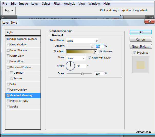Select the Move tool icon

tap(7, 11)
